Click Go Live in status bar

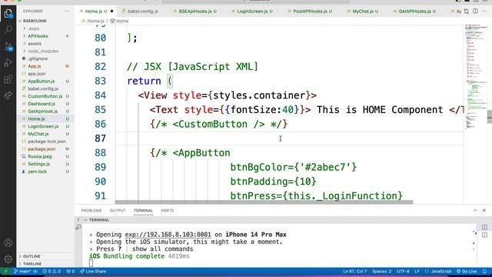467,272
